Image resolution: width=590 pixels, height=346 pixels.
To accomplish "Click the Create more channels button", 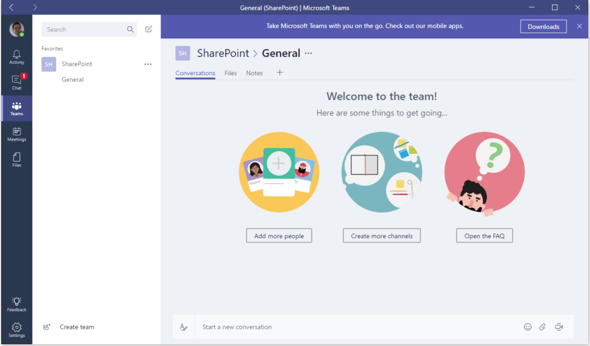I will pos(381,236).
